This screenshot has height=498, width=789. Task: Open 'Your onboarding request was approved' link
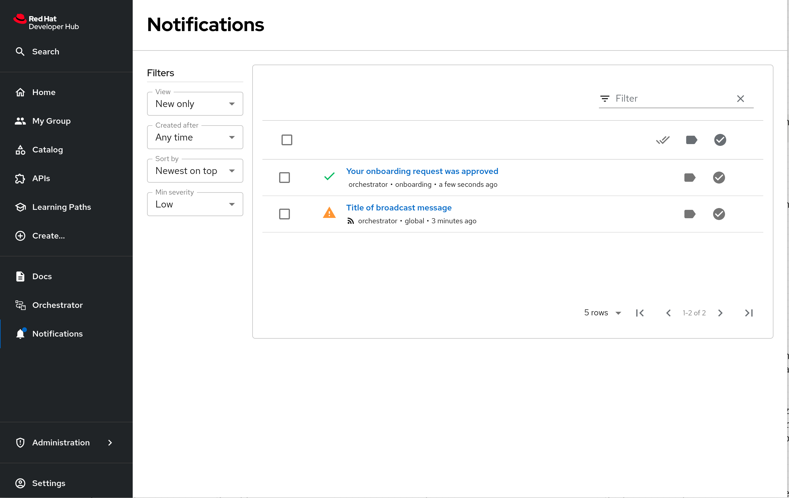point(422,171)
